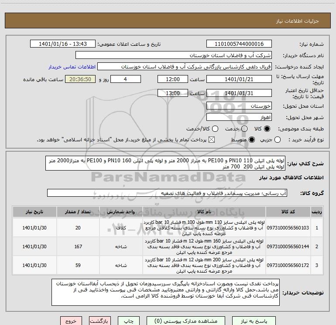This screenshot has height=325, width=336.
Task: Open the اطلاعات تماس خریدار link
Action: point(72,67)
